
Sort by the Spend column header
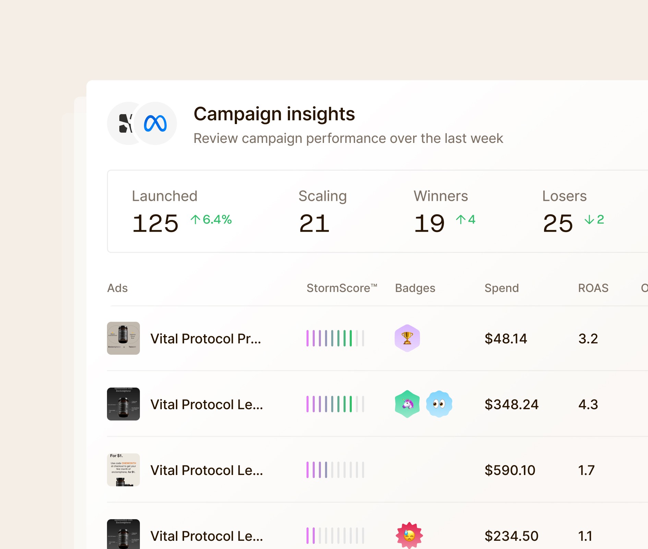[502, 288]
